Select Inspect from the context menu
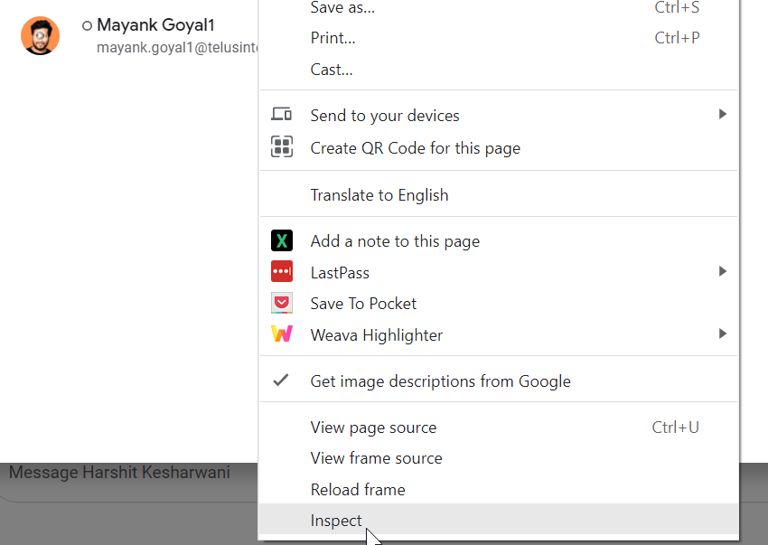Screen dimensions: 768x545 click(336, 521)
